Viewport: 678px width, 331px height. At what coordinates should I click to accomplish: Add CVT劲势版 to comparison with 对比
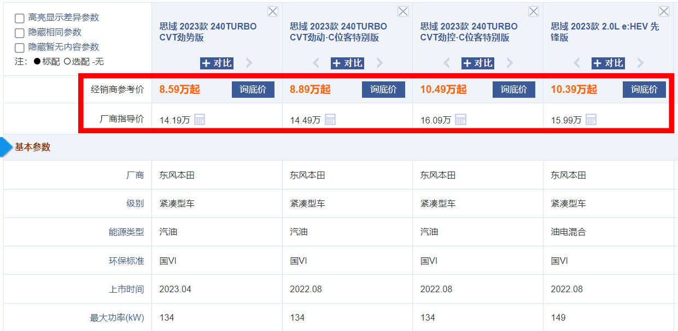point(217,63)
